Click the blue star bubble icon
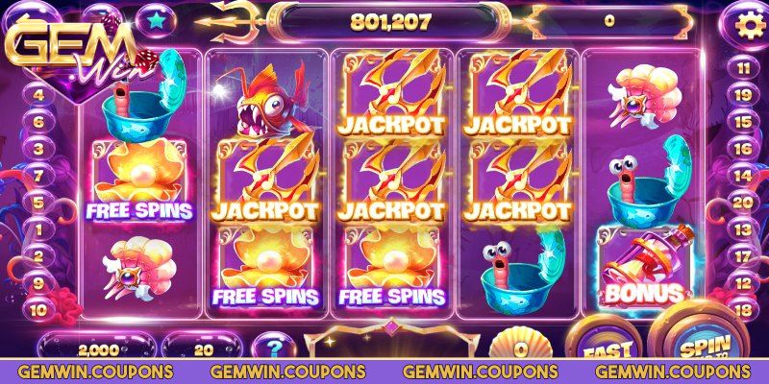This screenshot has width=769, height=384. click(155, 21)
